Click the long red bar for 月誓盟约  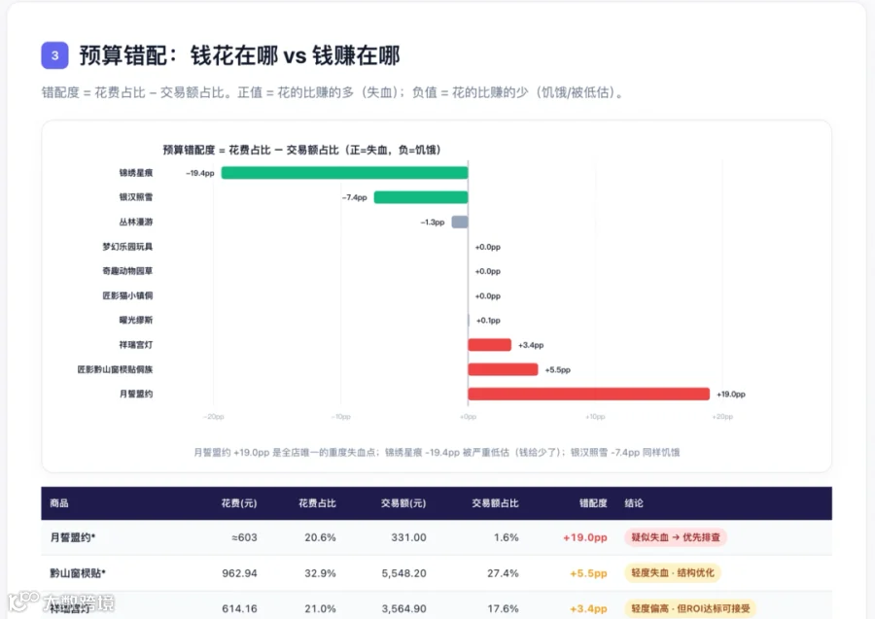click(589, 394)
